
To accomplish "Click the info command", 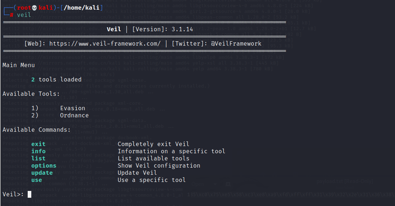I will pyautogui.click(x=38, y=151).
